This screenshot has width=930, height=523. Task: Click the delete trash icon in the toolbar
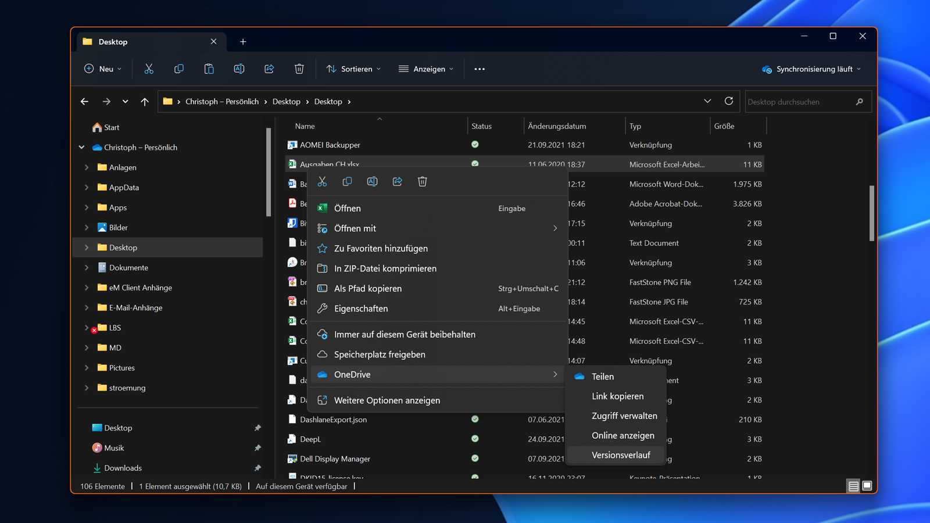click(x=299, y=69)
